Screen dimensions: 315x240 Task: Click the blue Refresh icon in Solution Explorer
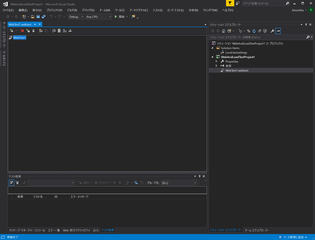(254, 31)
